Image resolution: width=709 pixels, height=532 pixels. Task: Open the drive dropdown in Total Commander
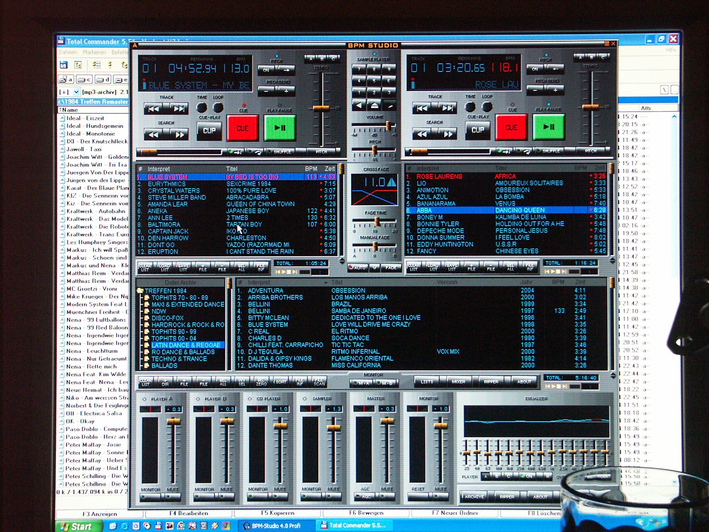(76, 92)
